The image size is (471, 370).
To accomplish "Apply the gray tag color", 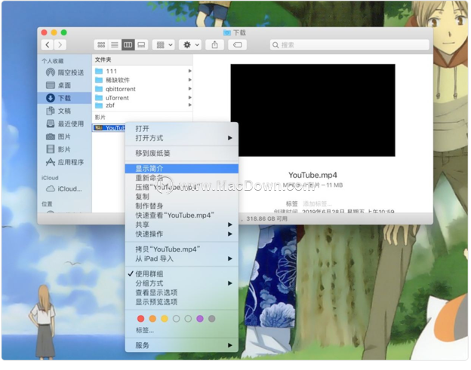I will pos(212,319).
